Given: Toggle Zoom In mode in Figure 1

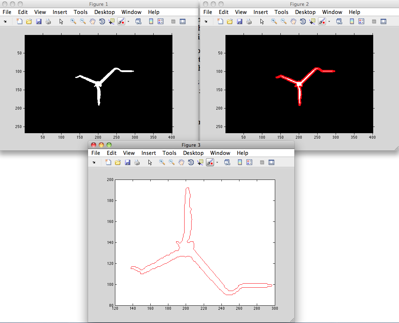Looking at the screenshot, I should pyautogui.click(x=73, y=21).
